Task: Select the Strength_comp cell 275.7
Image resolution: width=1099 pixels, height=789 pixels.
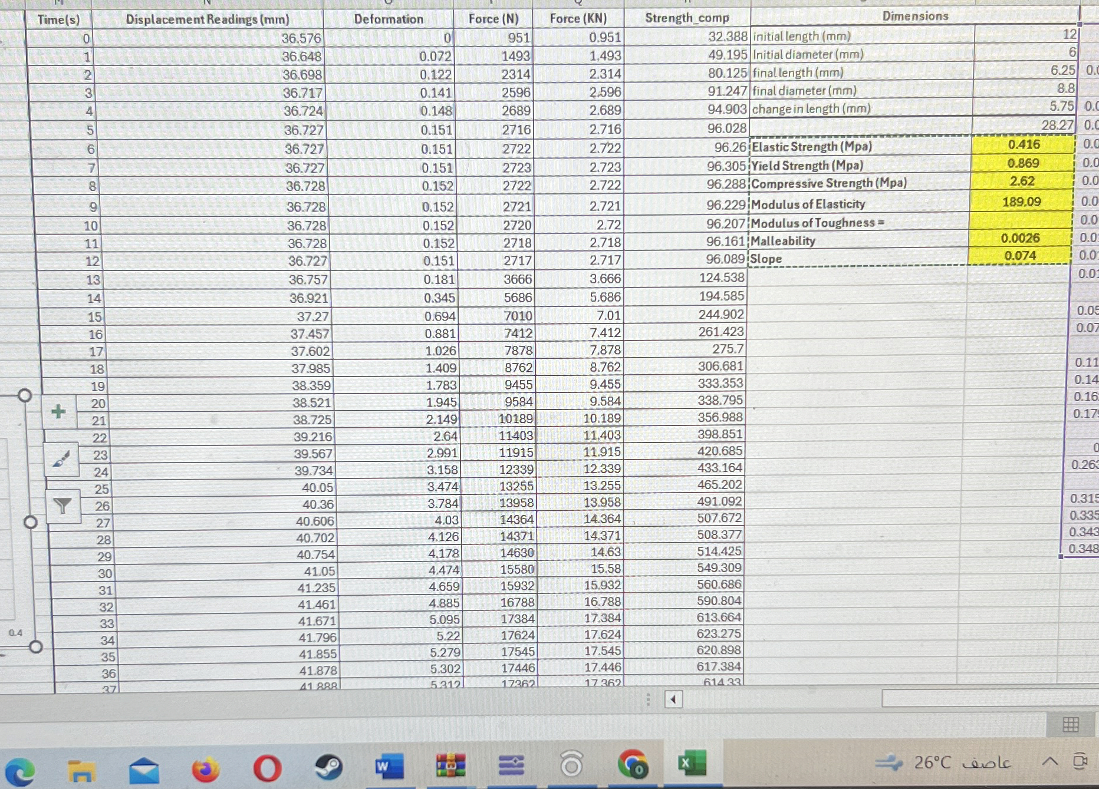Action: 685,349
